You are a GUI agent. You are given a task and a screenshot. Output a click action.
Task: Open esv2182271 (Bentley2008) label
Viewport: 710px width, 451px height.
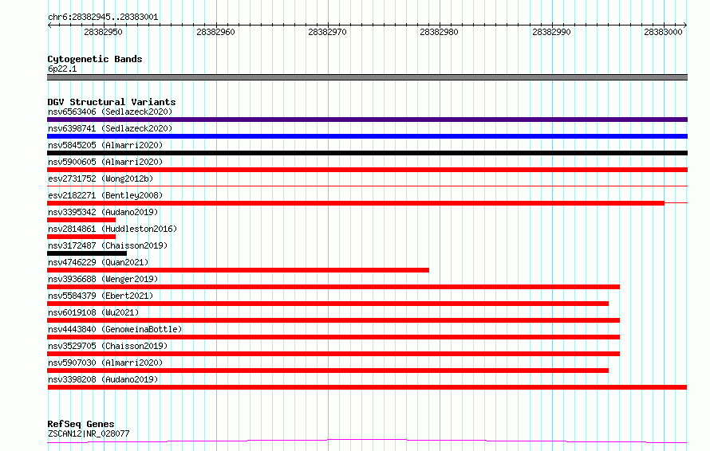pos(105,195)
